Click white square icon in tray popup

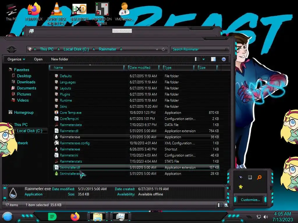click(x=250, y=177)
